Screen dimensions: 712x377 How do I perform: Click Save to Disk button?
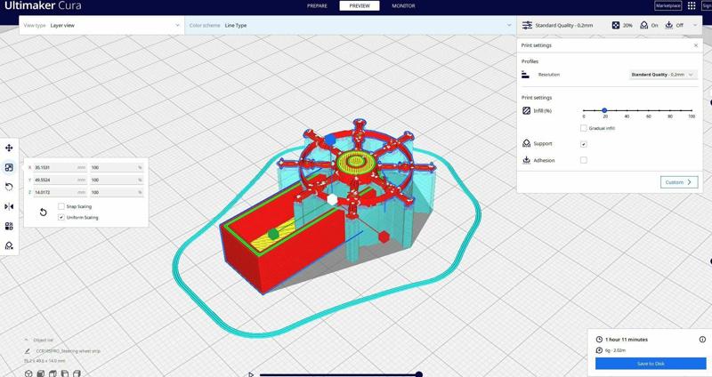[x=651, y=364]
